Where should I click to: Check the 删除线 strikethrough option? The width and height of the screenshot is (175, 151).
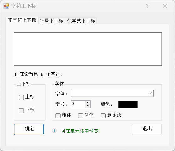pyautogui.click(x=103, y=116)
